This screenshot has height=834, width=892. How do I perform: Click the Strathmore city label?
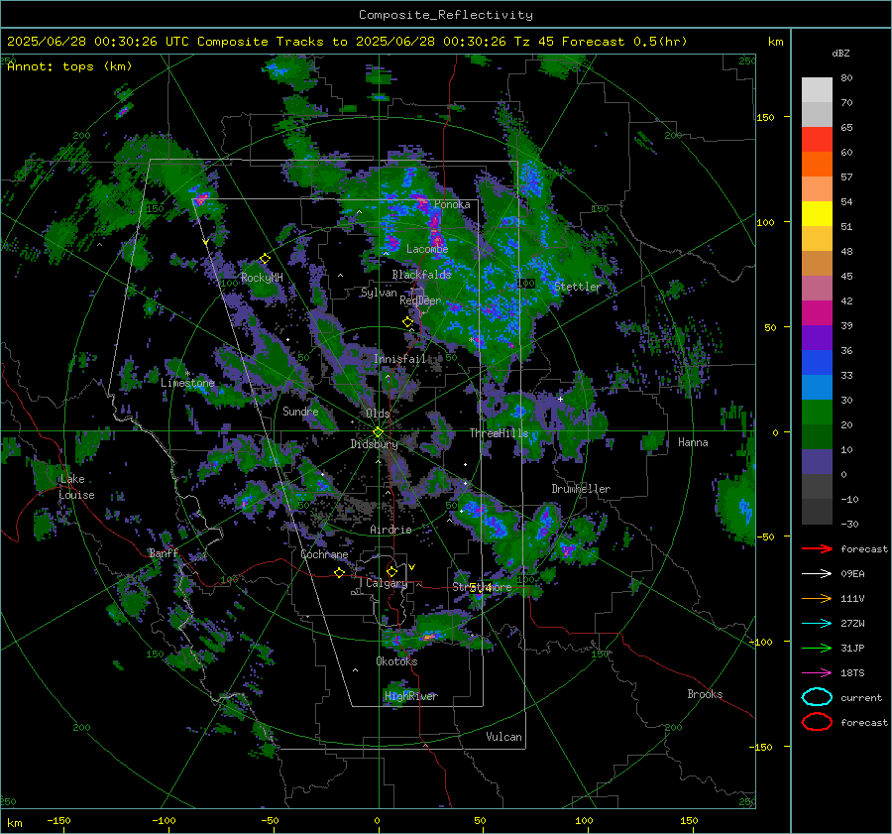[482, 587]
